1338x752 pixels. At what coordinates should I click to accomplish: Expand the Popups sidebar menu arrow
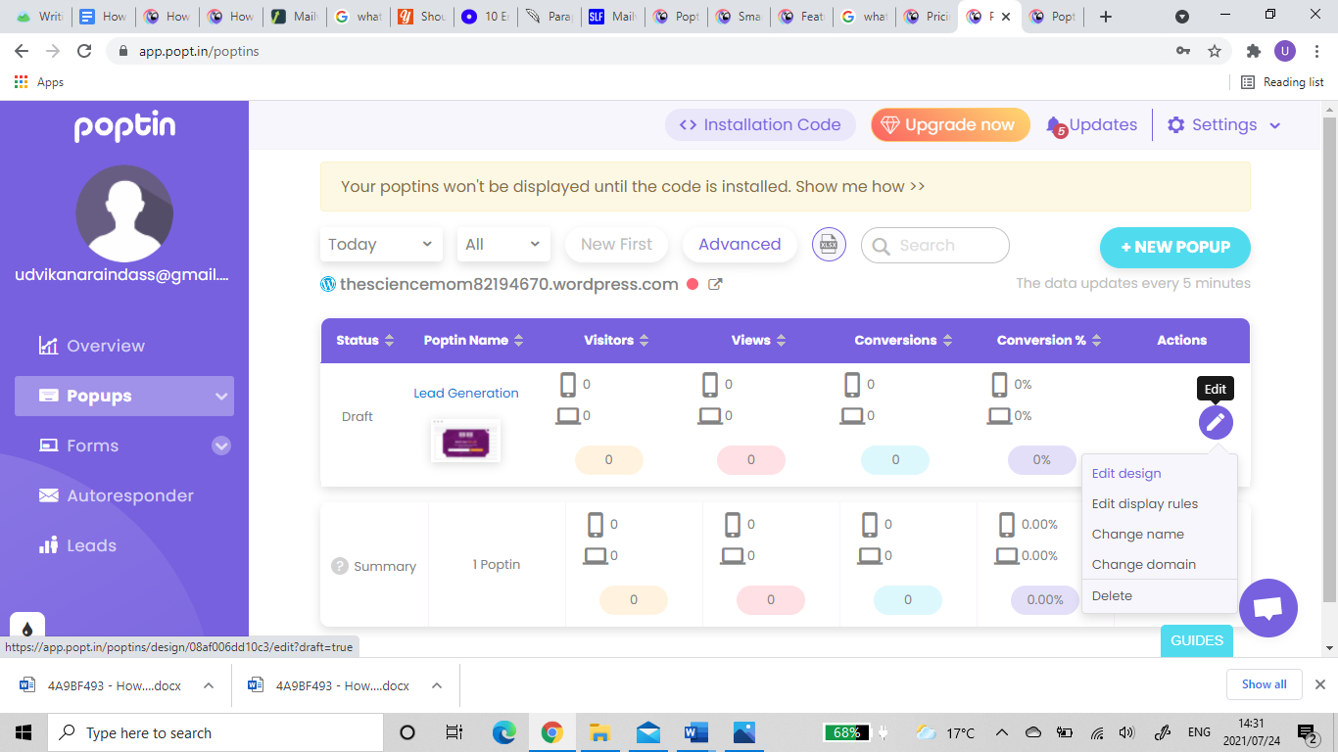pos(220,397)
